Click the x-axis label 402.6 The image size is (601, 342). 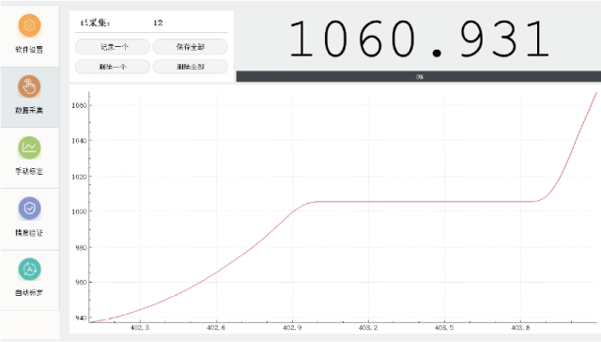(216, 328)
